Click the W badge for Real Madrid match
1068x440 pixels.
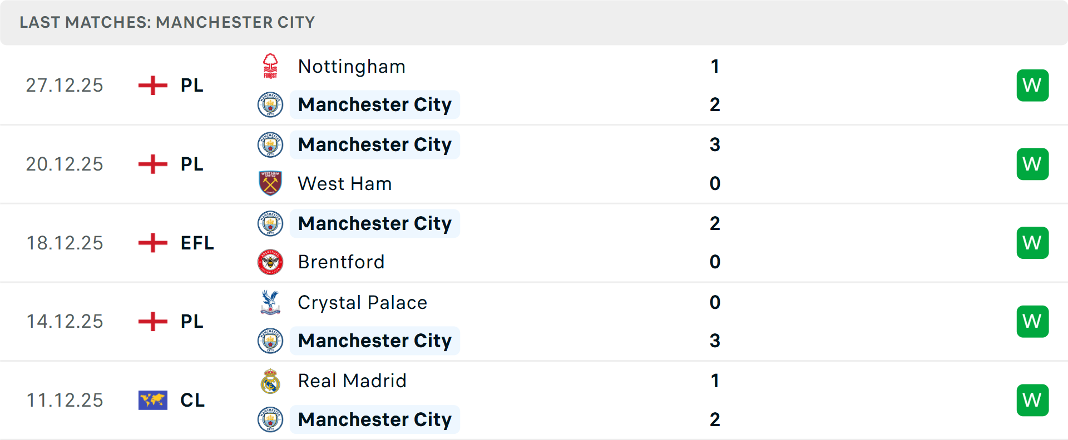coord(1032,400)
